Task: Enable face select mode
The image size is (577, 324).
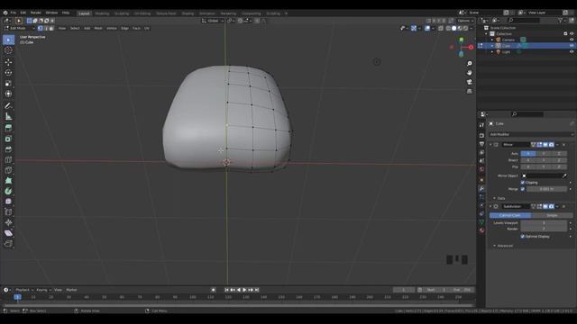Action: point(51,28)
